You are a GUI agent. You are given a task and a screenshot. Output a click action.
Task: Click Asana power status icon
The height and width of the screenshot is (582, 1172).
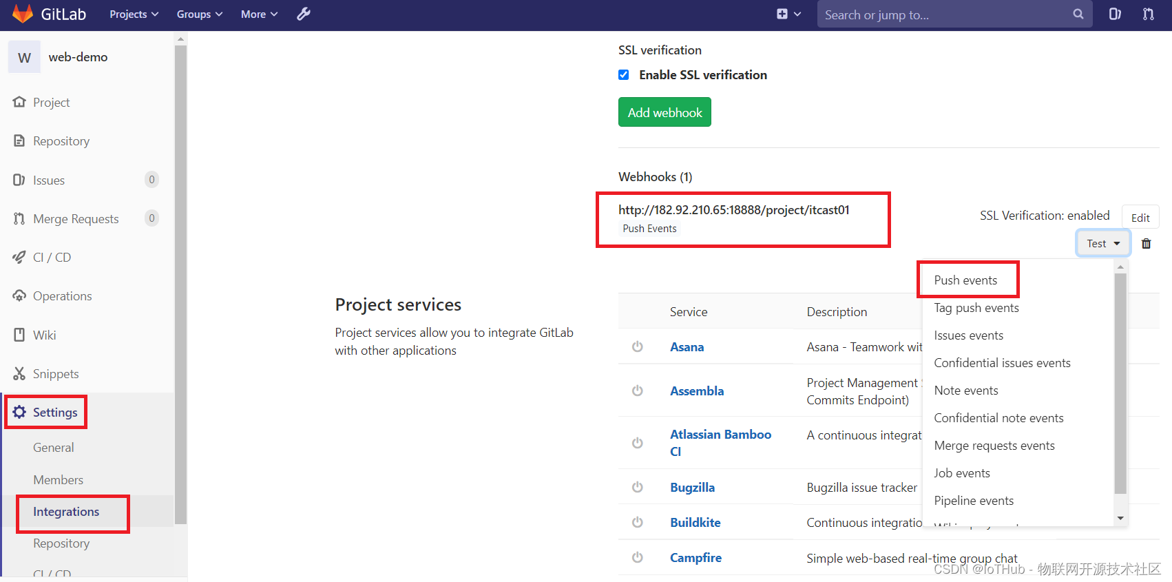click(x=638, y=346)
